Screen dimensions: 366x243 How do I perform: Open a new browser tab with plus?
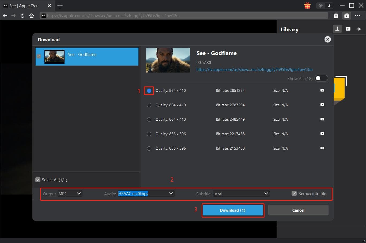tap(60, 6)
